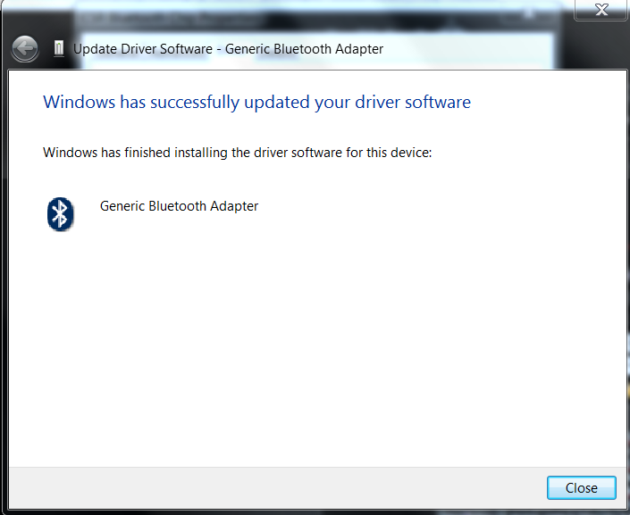
Task: Select the 'Generic Bluetooth Adapter' device name text
Action: point(179,206)
